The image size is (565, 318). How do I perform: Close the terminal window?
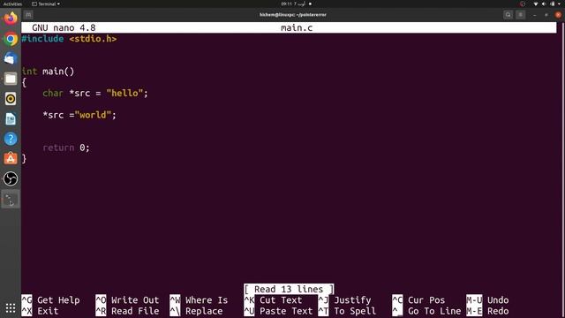pyautogui.click(x=558, y=15)
